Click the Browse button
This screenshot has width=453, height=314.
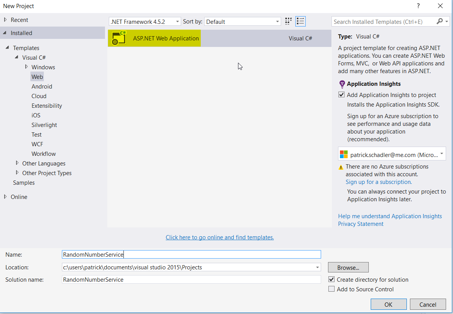(x=348, y=267)
